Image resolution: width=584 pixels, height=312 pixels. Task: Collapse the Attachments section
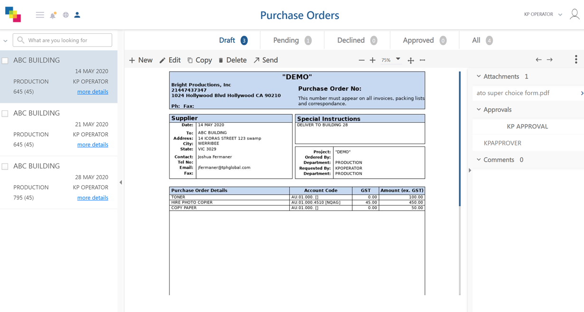(479, 76)
